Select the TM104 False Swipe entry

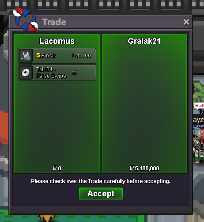coord(57,73)
